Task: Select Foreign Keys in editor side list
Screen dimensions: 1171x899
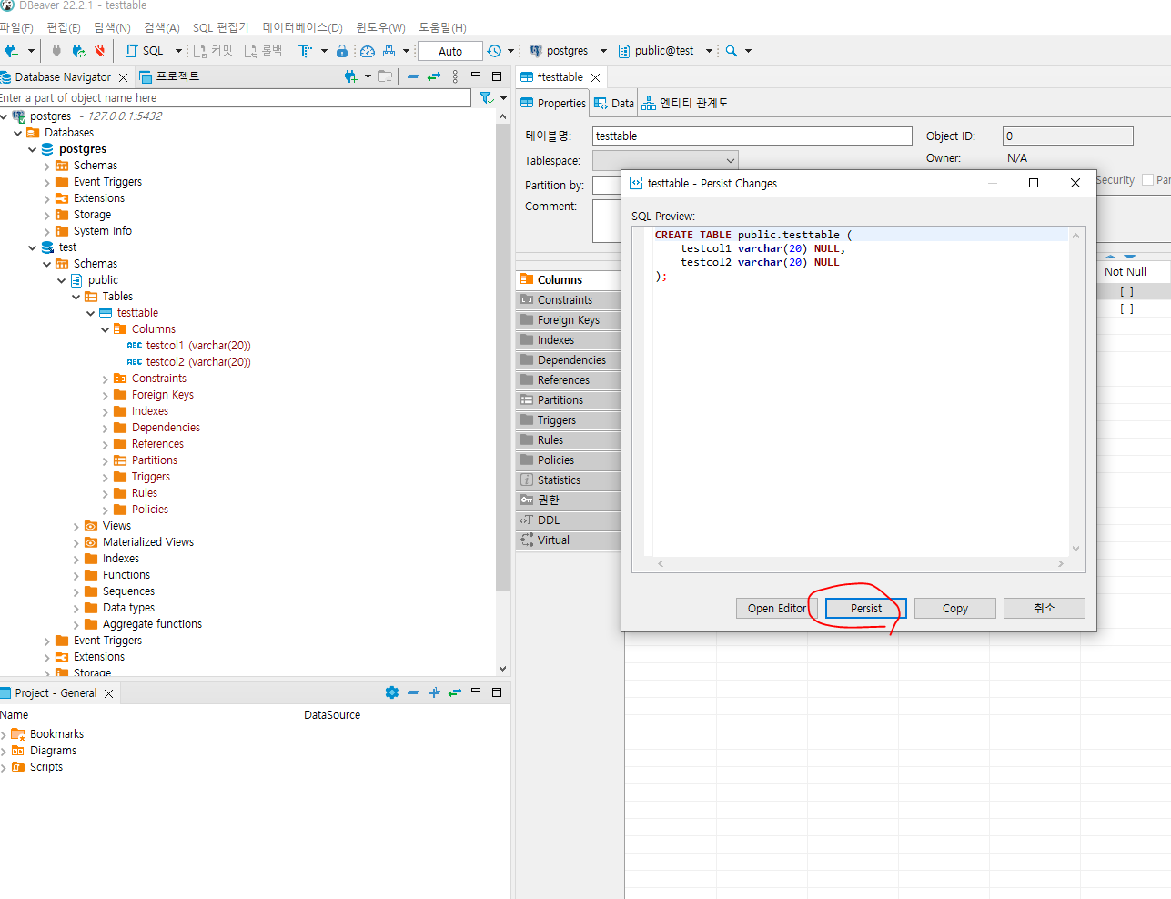Action: tap(568, 319)
